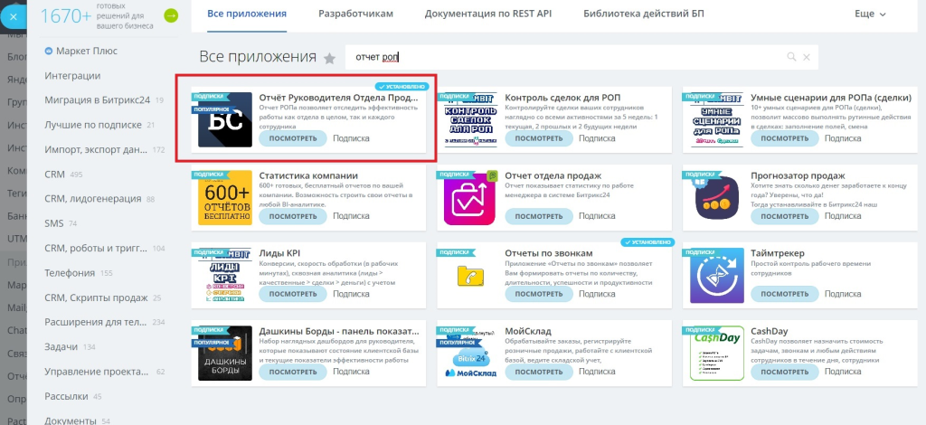The height and width of the screenshot is (425, 926).
Task: Click the 'Все приложения' page heading
Action: tap(258, 57)
